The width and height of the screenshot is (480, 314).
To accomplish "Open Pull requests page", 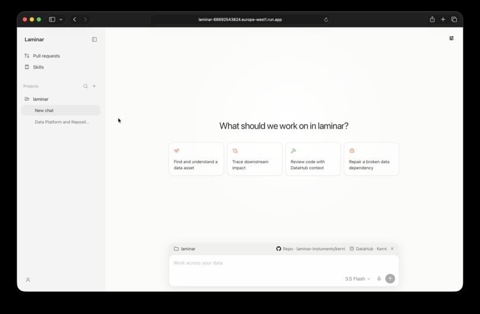I will pos(42,56).
